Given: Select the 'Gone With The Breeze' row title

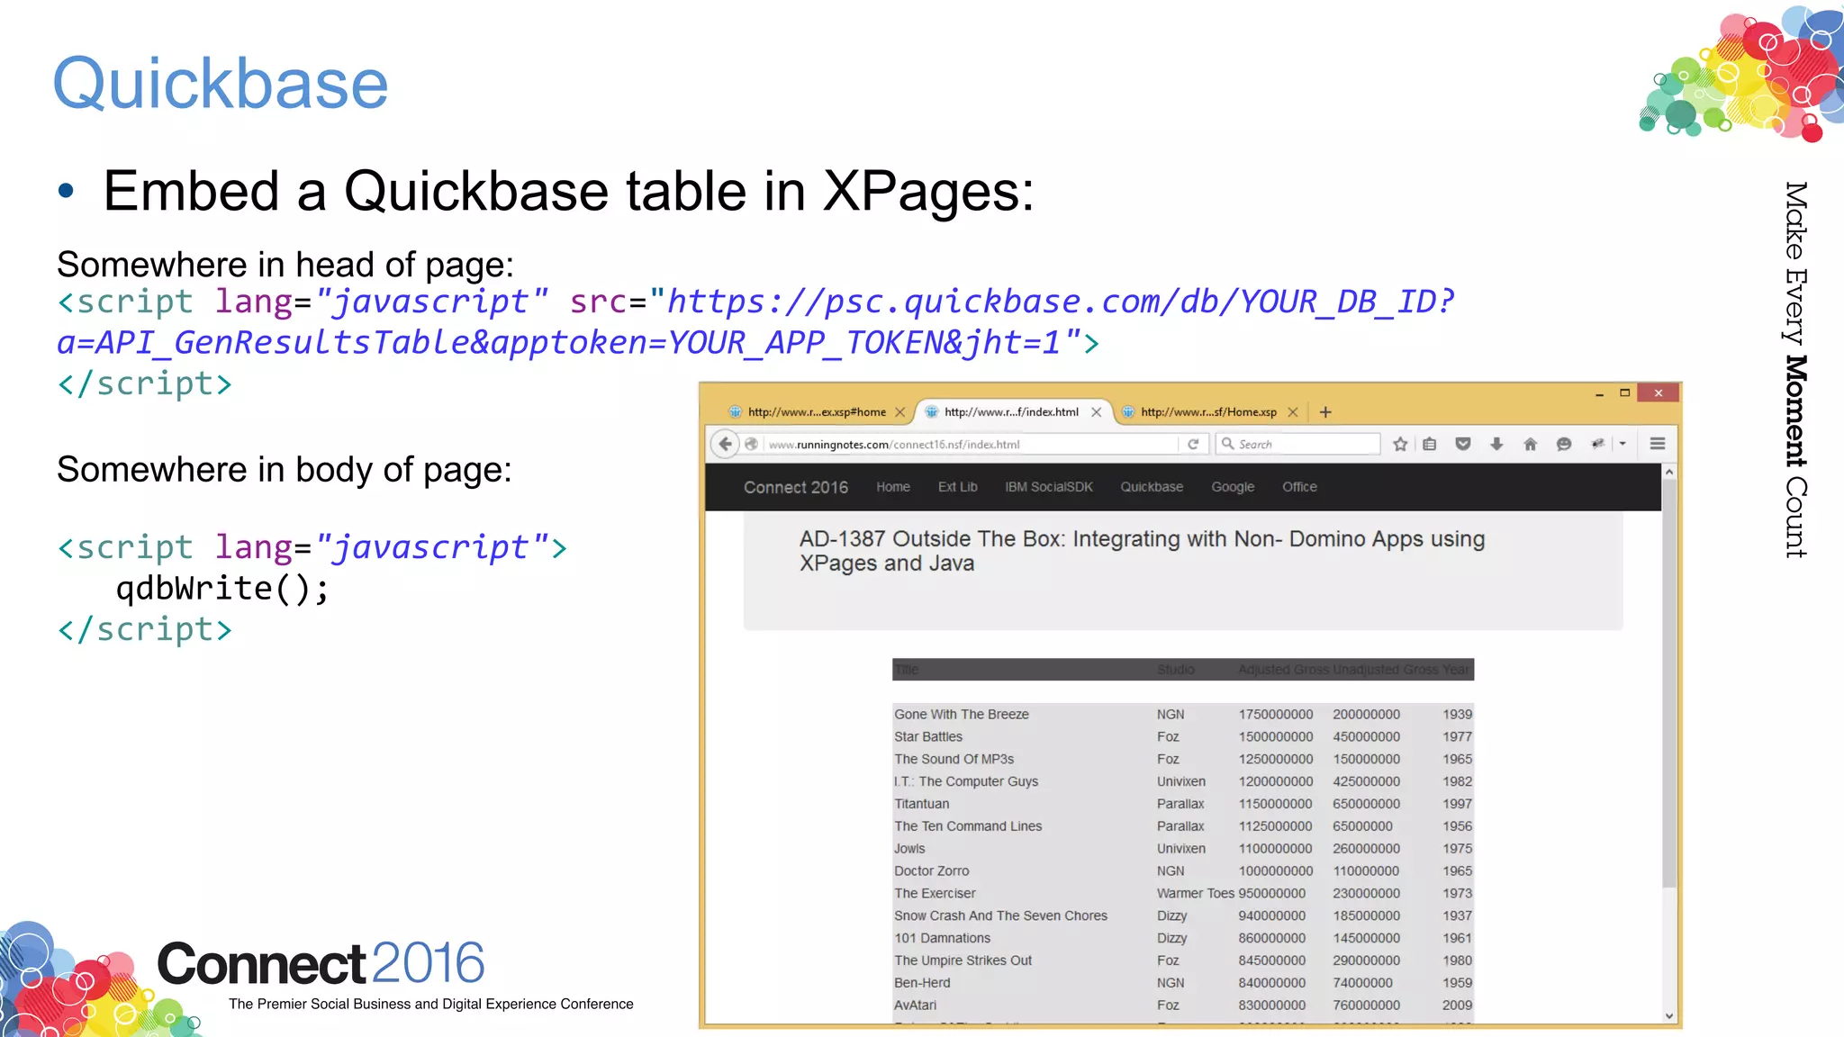Looking at the screenshot, I should point(962,714).
